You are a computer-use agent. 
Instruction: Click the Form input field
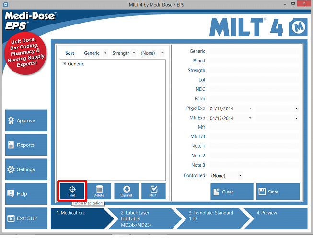point(254,98)
